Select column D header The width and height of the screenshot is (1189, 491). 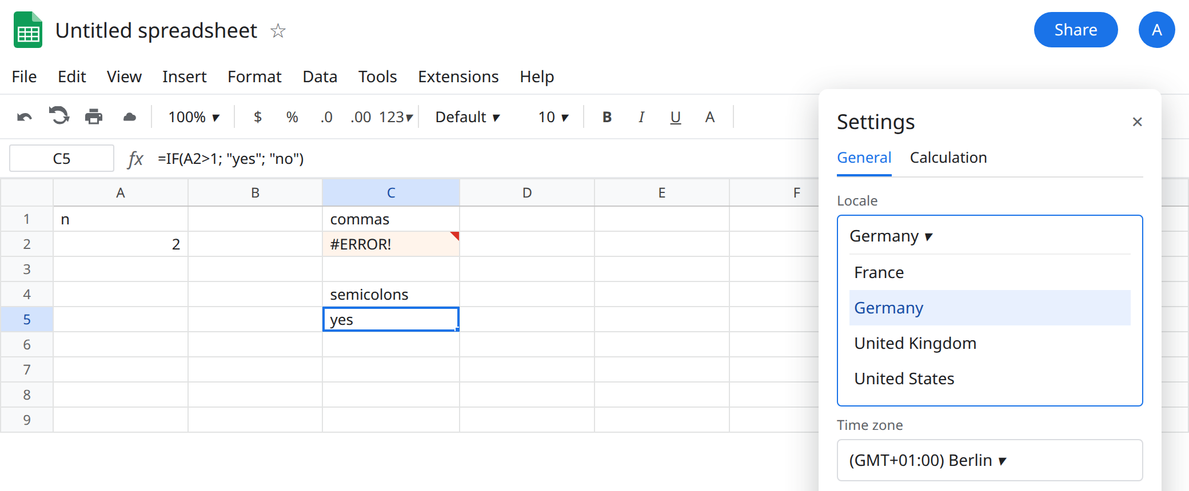click(527, 193)
